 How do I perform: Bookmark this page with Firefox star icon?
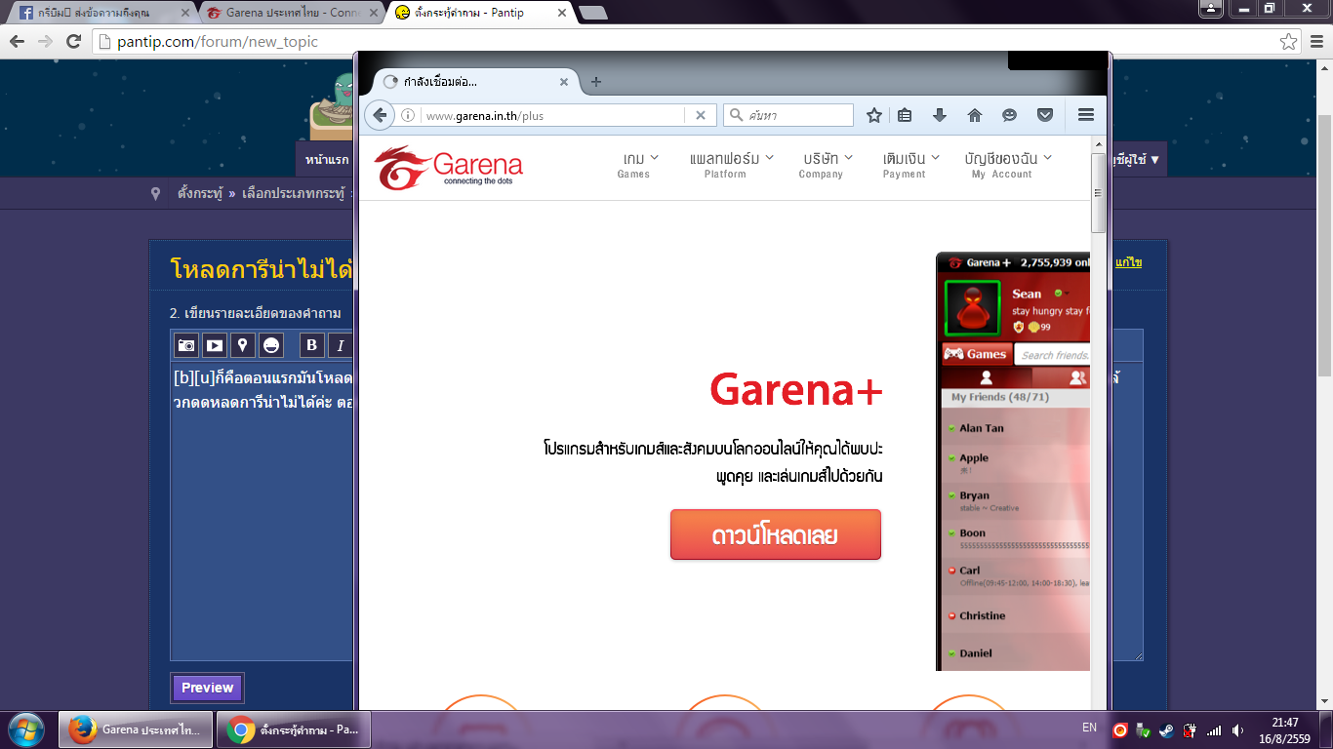(x=874, y=115)
